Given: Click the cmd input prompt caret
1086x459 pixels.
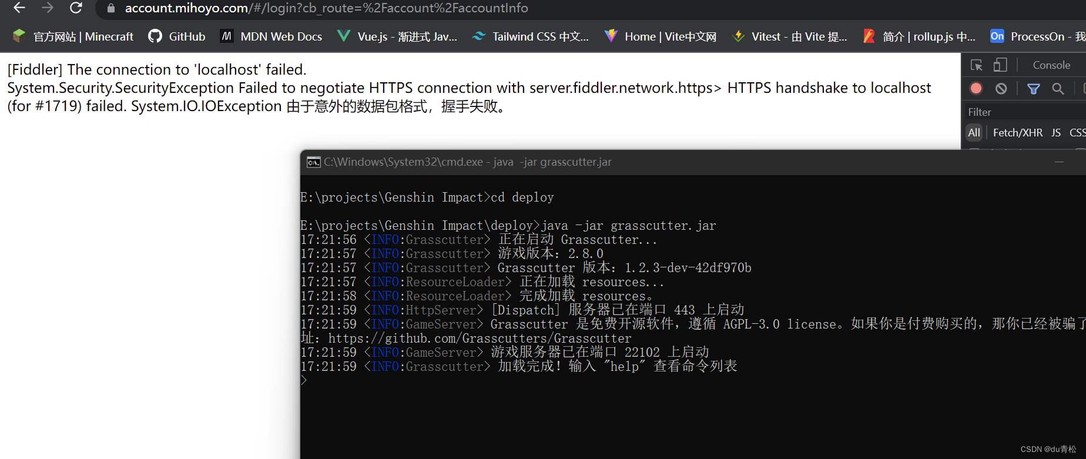Looking at the screenshot, I should point(304,380).
